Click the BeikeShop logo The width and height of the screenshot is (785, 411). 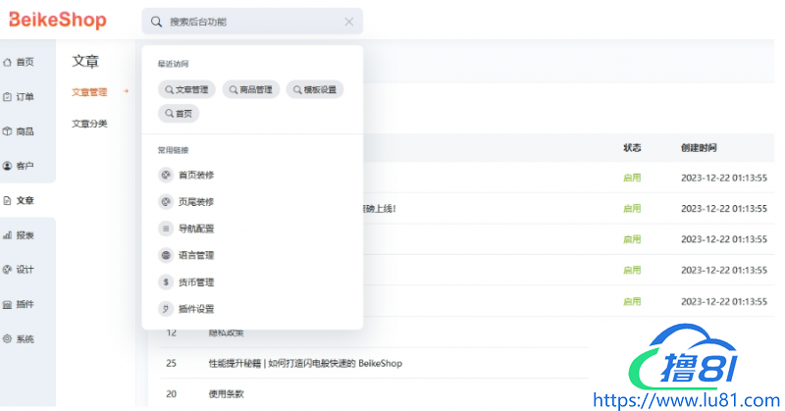58,21
